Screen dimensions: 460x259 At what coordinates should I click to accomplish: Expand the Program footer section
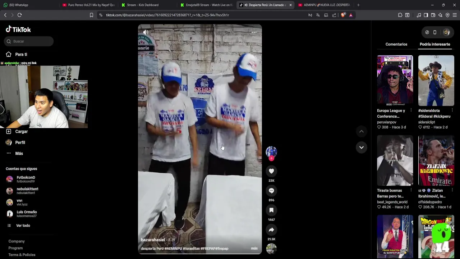15,248
